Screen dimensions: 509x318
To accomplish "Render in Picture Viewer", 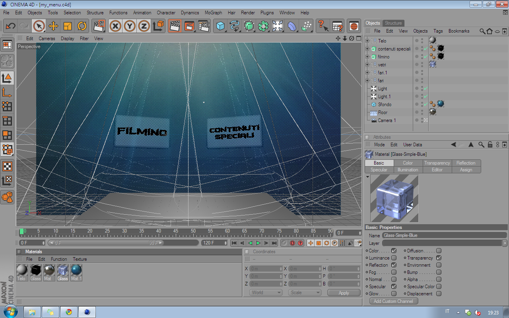I will (x=189, y=26).
